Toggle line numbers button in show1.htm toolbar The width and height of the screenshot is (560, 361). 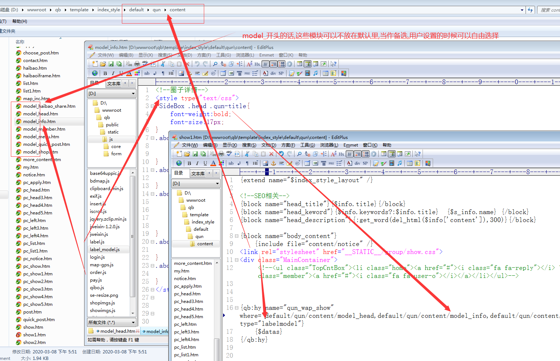[366, 154]
